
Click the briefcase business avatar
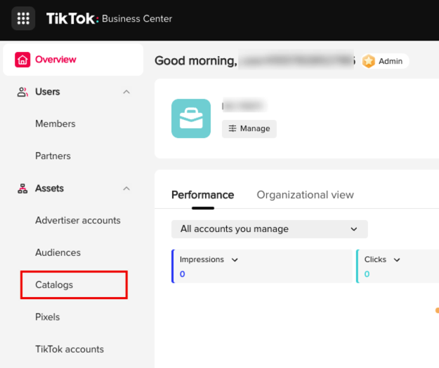[191, 118]
